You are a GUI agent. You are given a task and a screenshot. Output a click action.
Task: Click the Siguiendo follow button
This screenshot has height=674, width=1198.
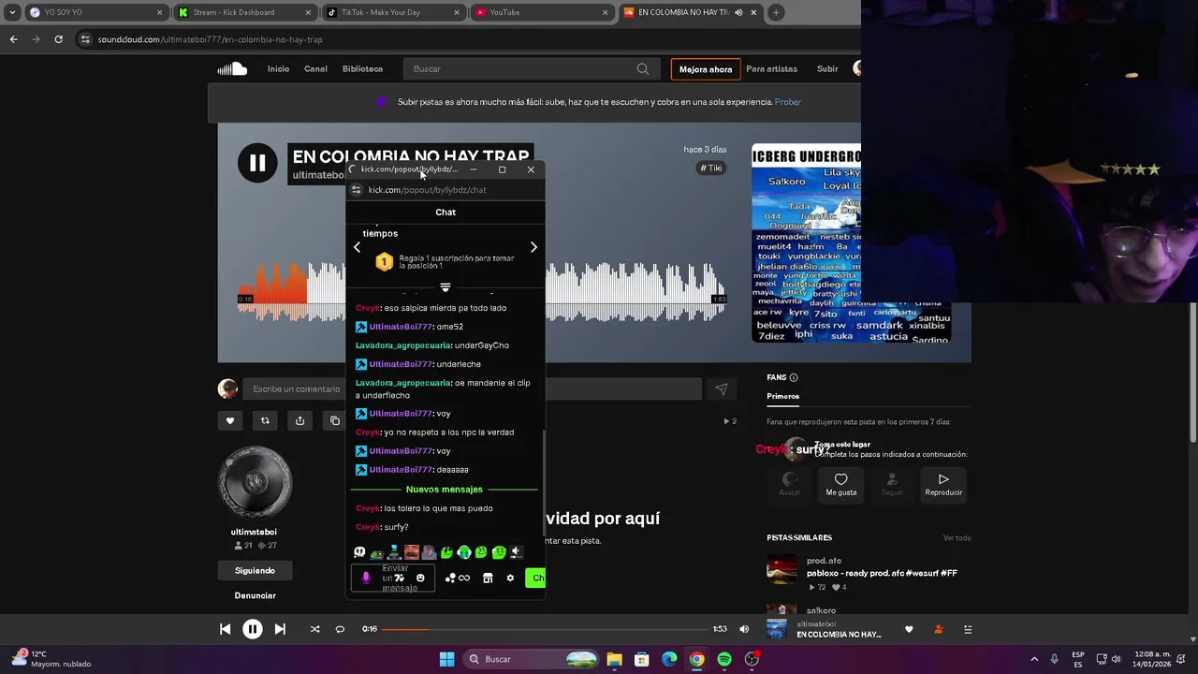tap(255, 570)
